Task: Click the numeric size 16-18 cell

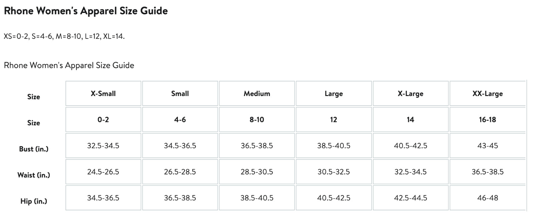Action: click(487, 120)
